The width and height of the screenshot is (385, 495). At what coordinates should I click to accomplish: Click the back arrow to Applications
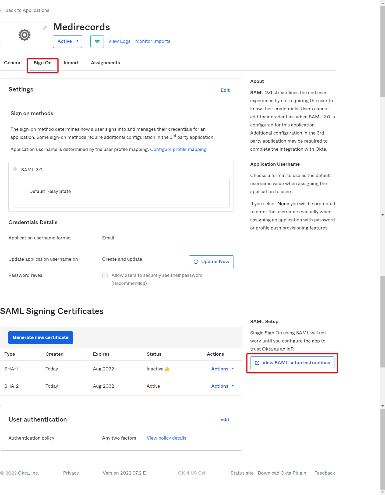(x=2, y=10)
